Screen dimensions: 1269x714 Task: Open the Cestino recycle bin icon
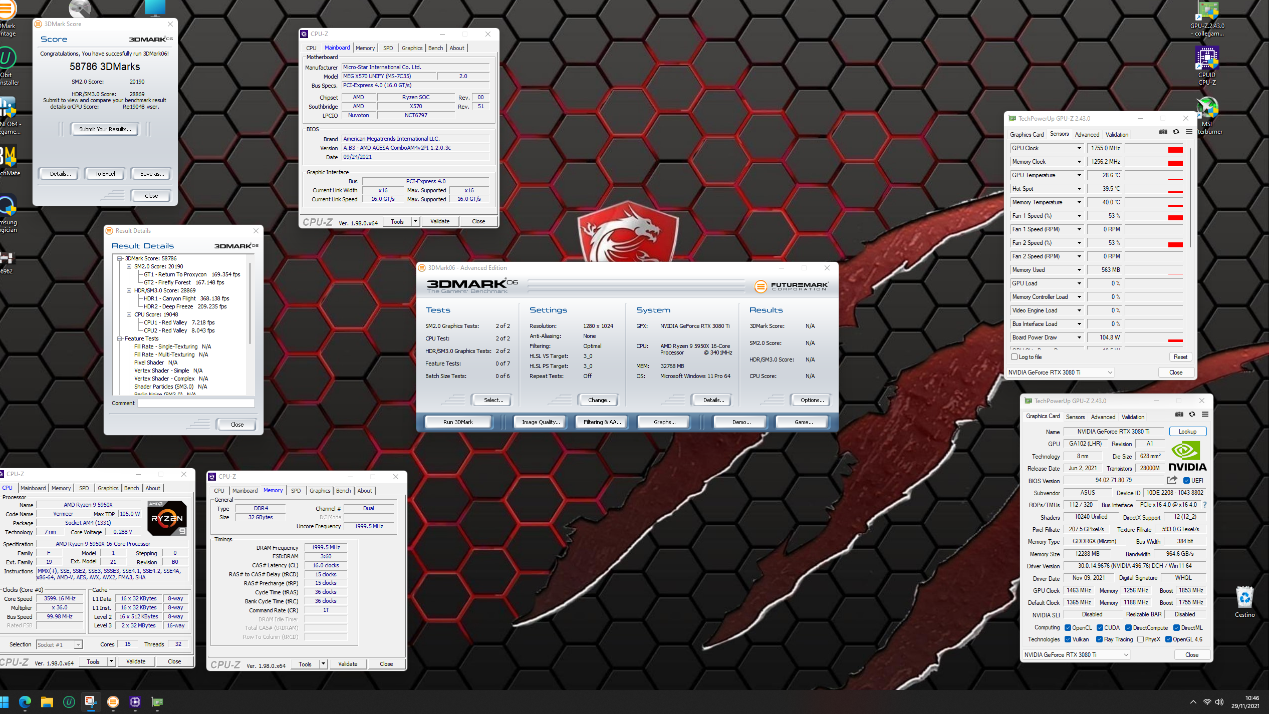click(x=1244, y=602)
